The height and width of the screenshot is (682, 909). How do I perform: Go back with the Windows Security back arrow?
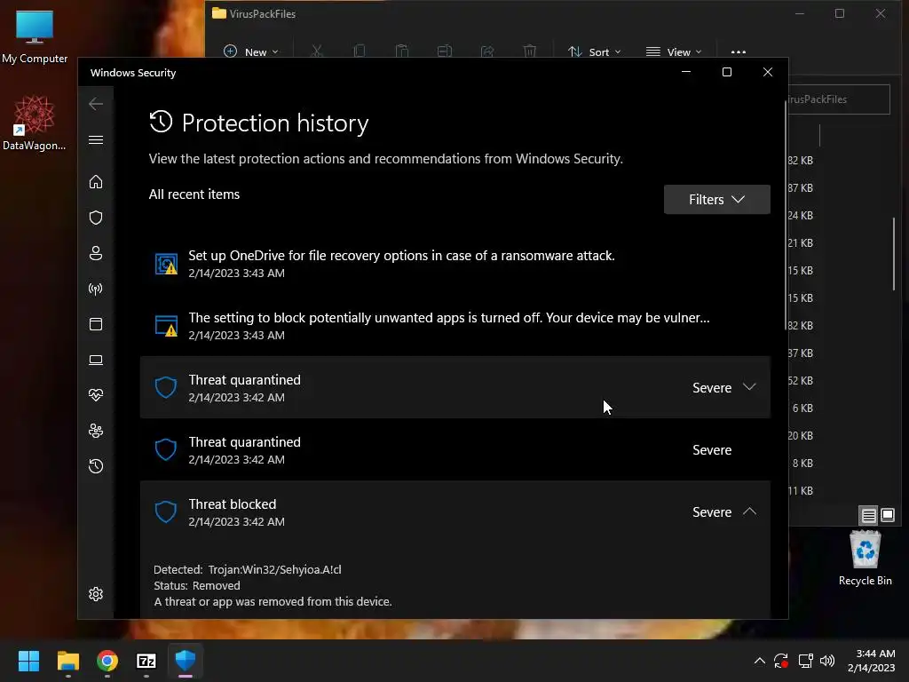96,104
